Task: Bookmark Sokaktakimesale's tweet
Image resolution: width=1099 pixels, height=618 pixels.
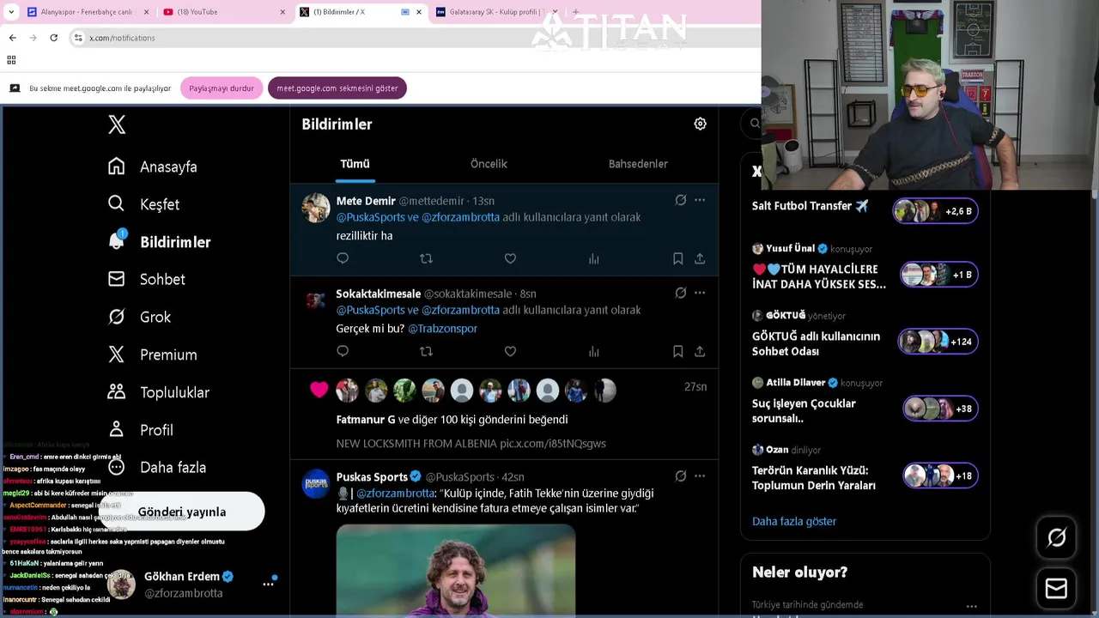Action: click(x=677, y=351)
